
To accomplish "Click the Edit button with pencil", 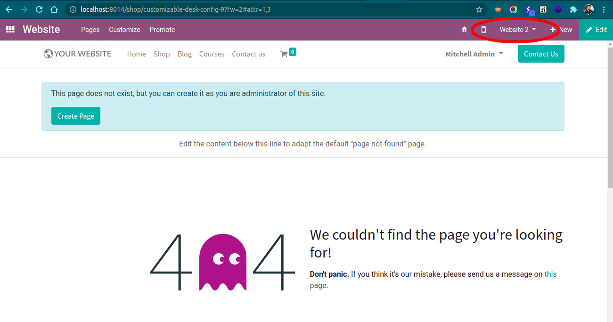I will pos(596,30).
